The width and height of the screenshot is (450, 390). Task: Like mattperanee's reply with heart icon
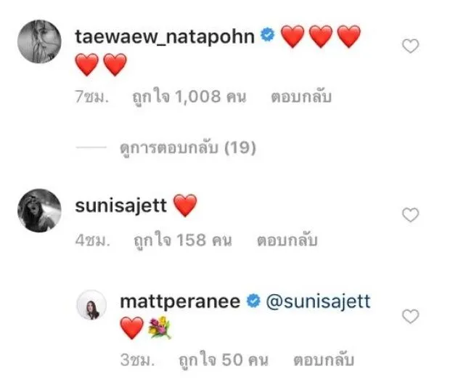(x=411, y=316)
